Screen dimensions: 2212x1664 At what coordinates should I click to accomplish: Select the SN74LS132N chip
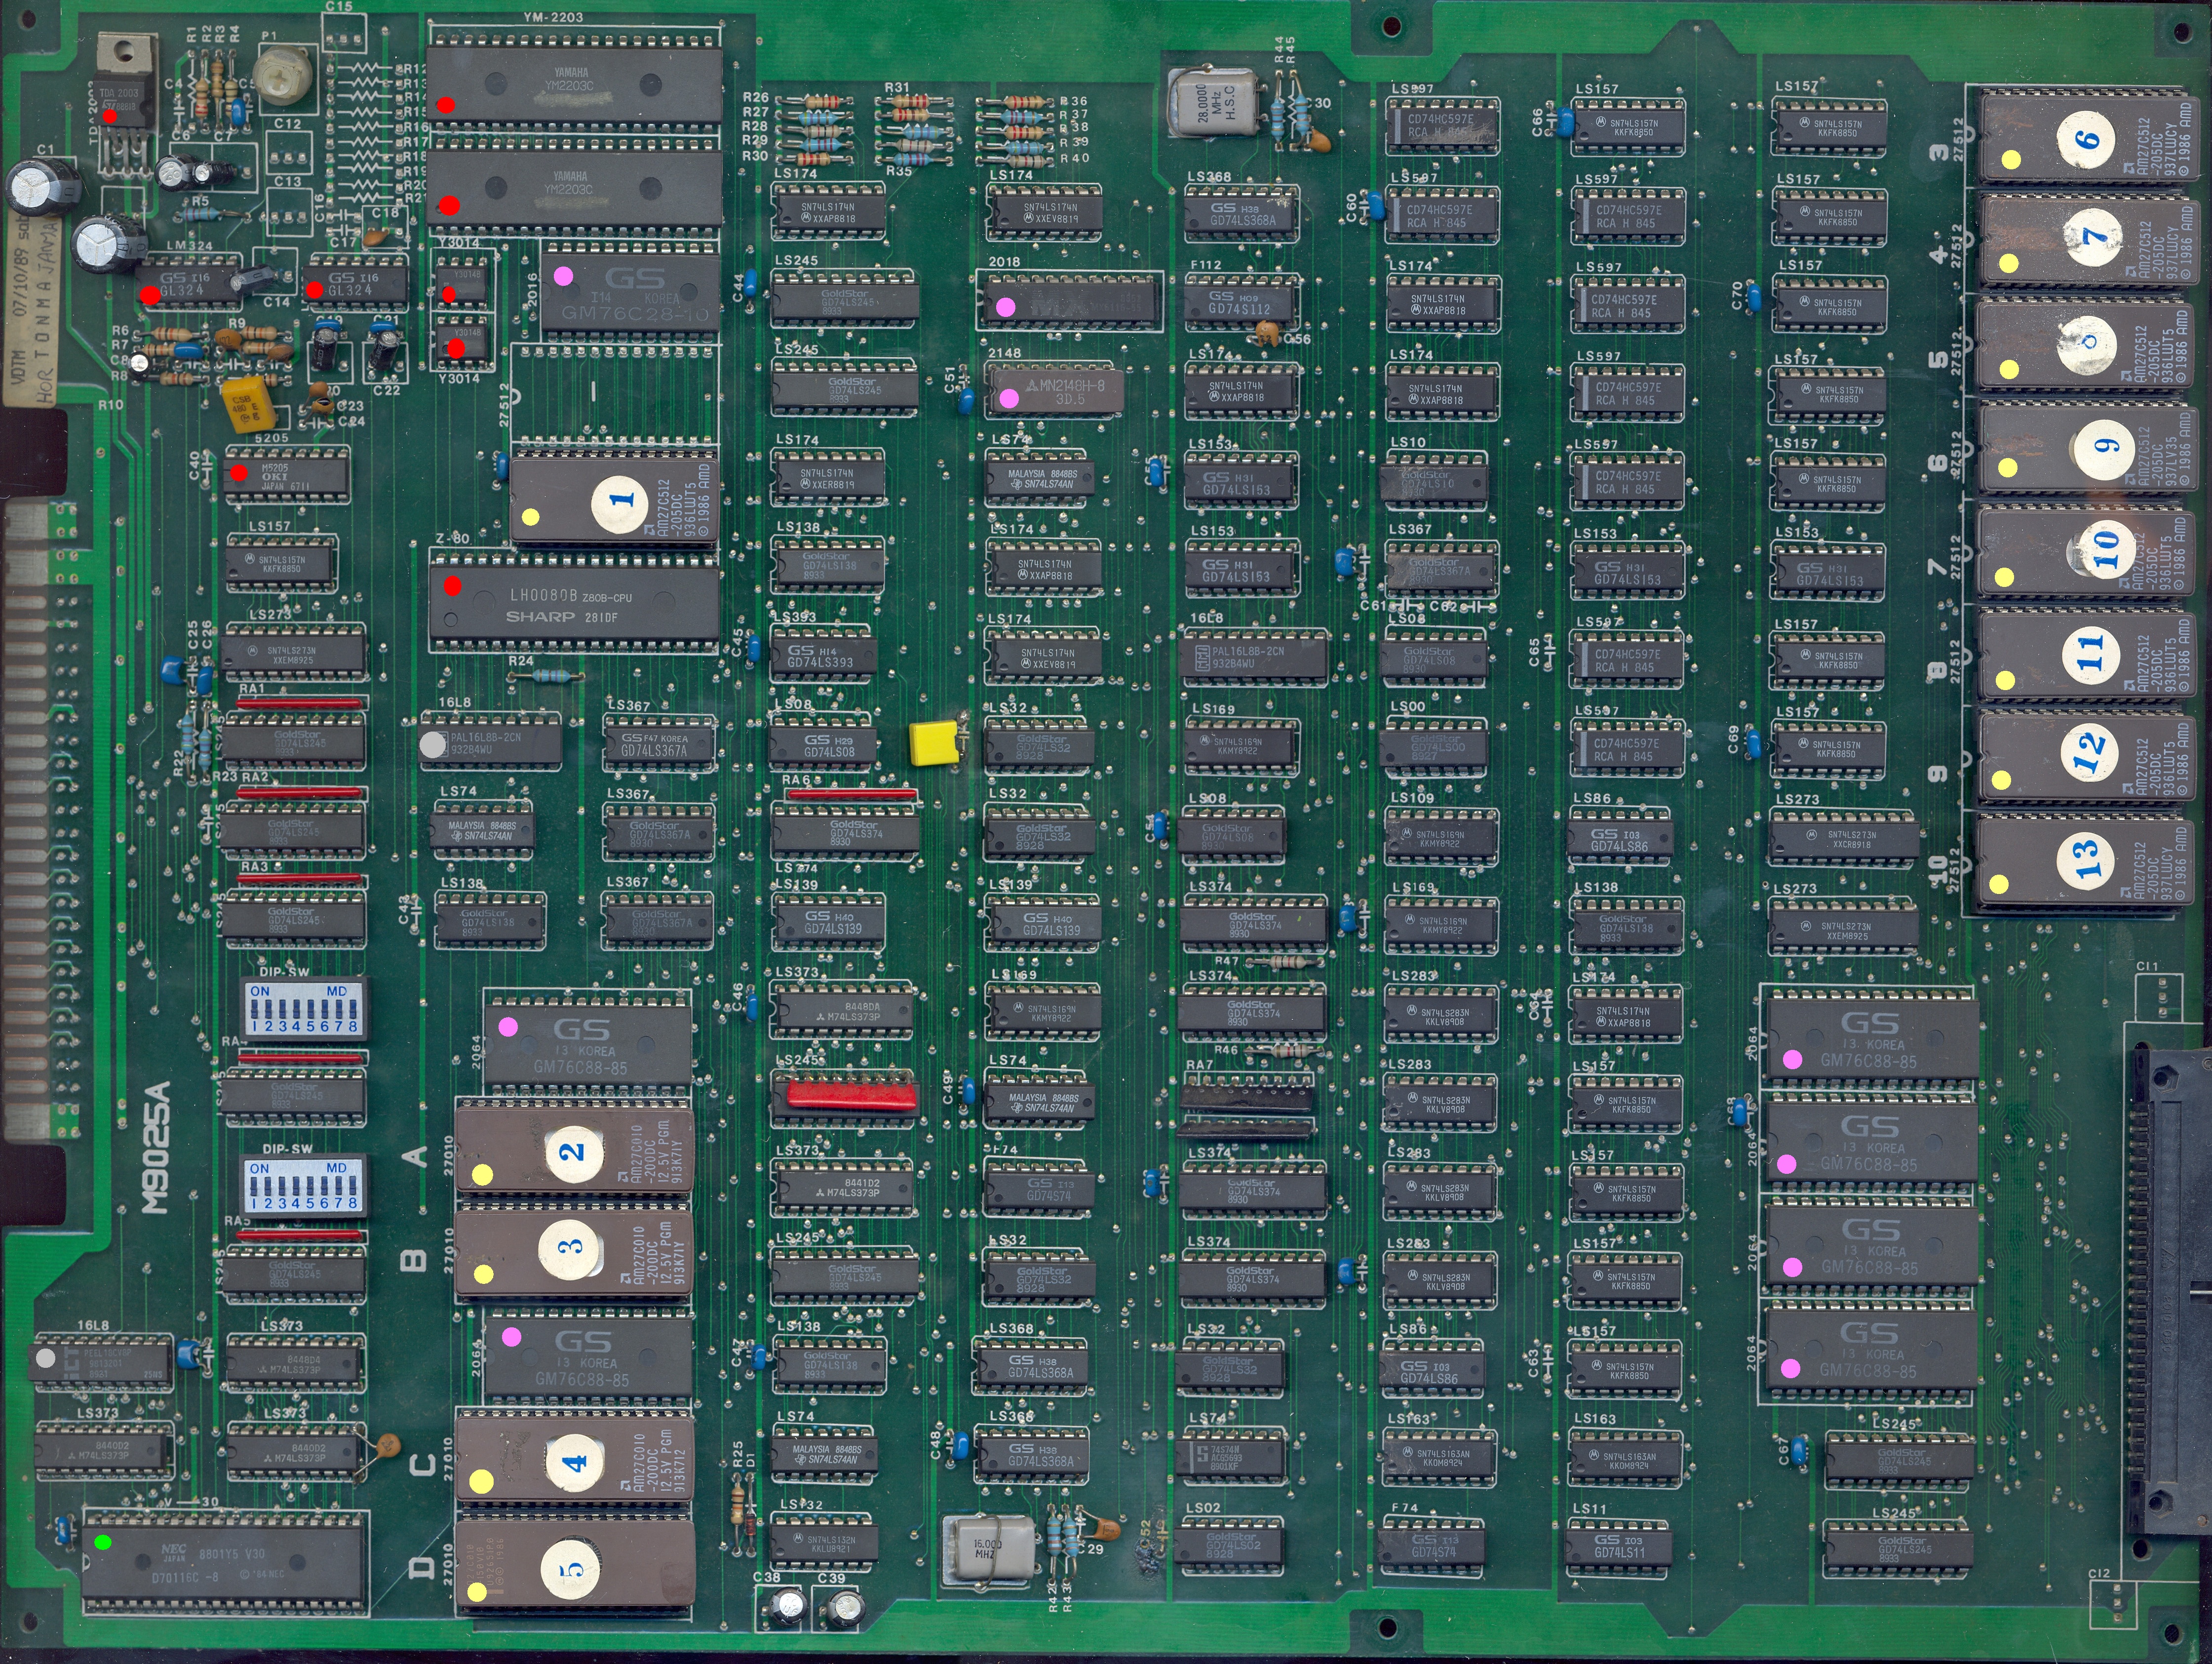coord(825,1543)
